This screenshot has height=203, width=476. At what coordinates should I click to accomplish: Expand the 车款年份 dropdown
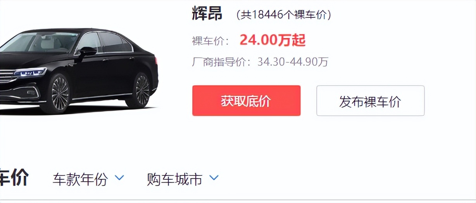tap(88, 179)
